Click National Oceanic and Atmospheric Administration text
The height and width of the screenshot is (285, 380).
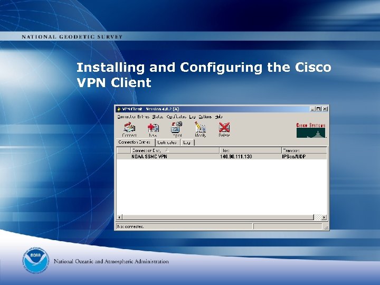click(111, 261)
